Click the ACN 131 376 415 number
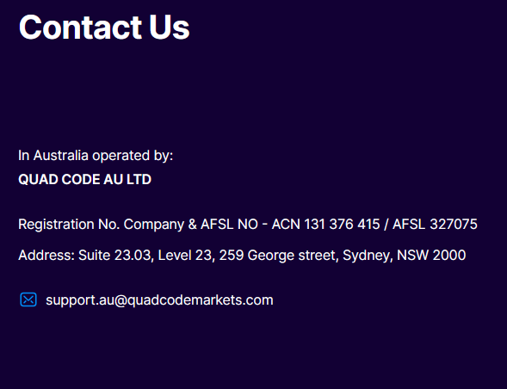This screenshot has height=389, width=507. [326, 225]
